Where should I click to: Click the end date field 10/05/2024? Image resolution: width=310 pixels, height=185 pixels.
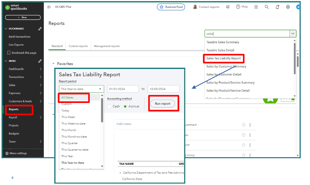coord(163,89)
